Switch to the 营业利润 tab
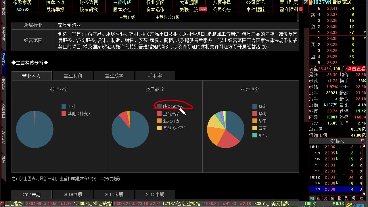This screenshot has height=207, width=368. [73, 76]
